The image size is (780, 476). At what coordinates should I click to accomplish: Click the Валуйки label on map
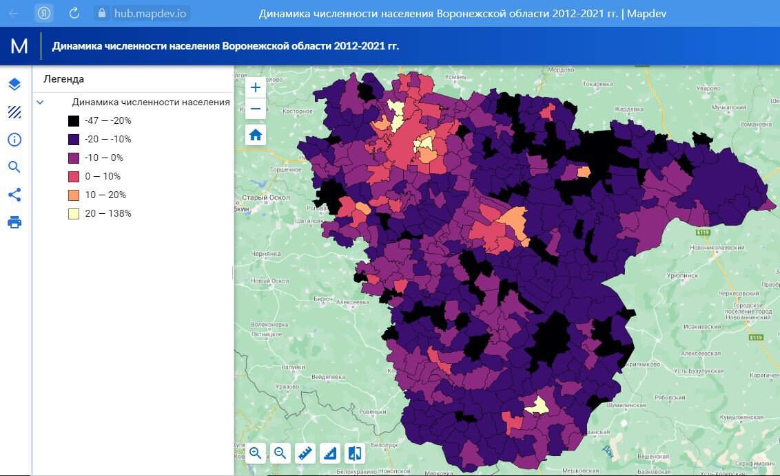click(x=293, y=367)
